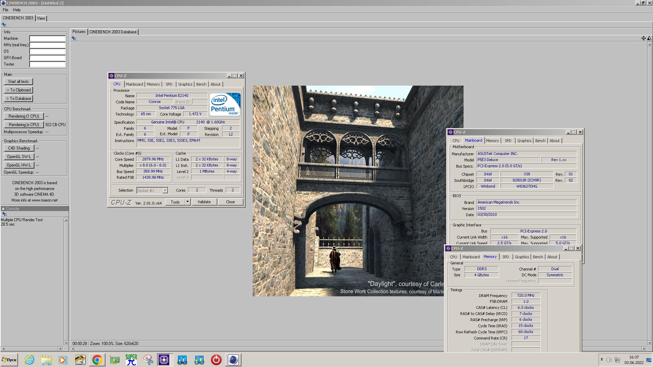Click the Validate button in CPU-Z
The height and width of the screenshot is (367, 653).
click(x=204, y=202)
